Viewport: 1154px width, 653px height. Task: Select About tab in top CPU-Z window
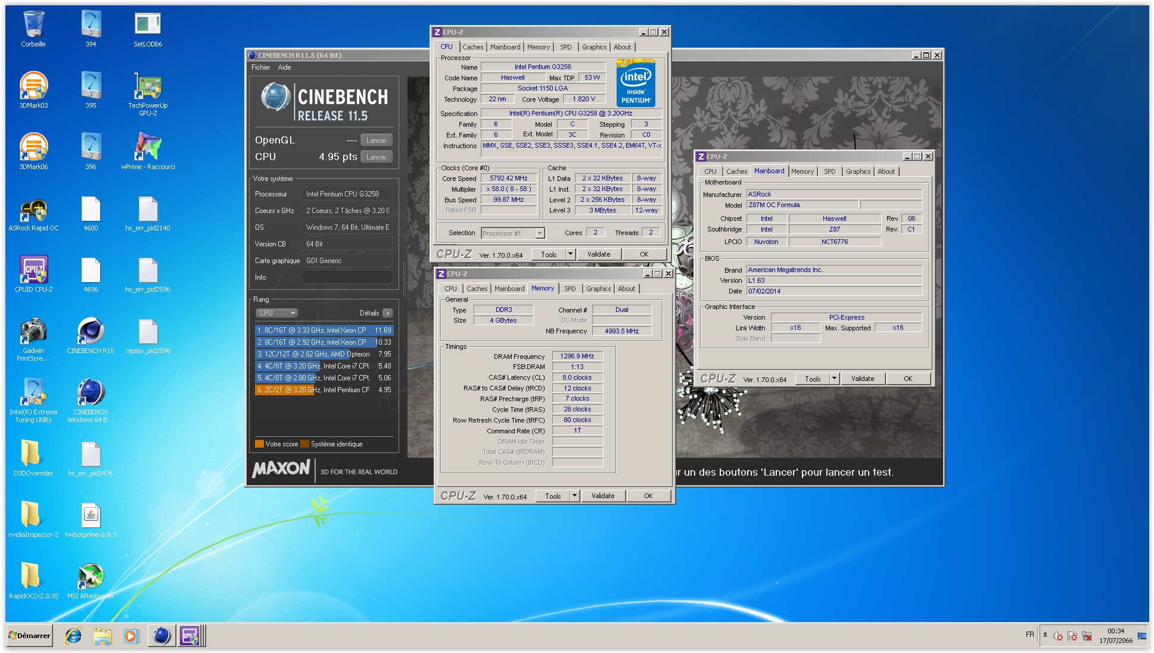coord(622,47)
